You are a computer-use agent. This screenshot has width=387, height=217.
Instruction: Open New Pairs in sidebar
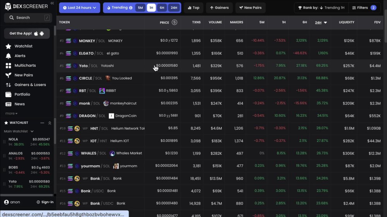click(x=24, y=75)
